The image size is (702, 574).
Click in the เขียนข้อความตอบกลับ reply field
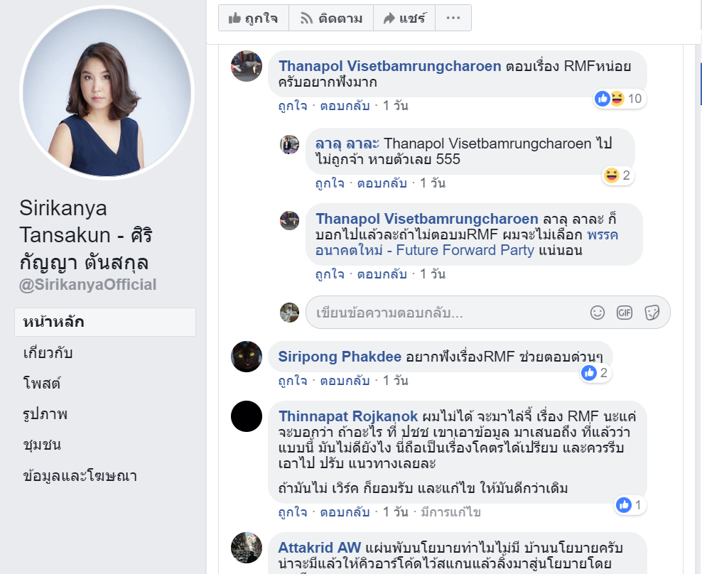tap(448, 313)
